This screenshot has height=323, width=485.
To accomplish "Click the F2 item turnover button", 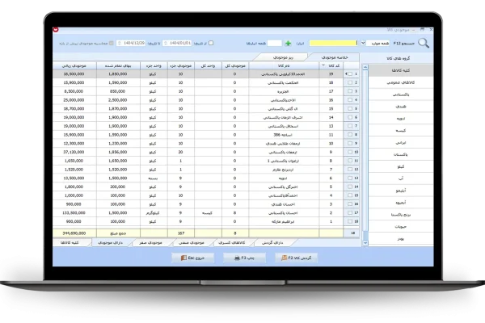I will click(x=297, y=258).
